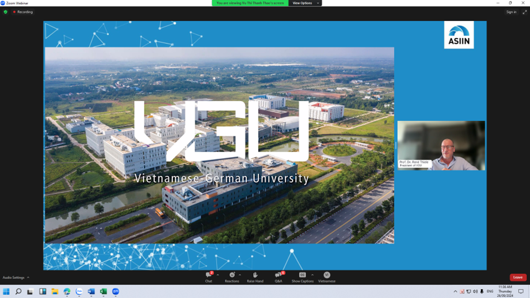Click the microphone tray icon

(x=482, y=291)
